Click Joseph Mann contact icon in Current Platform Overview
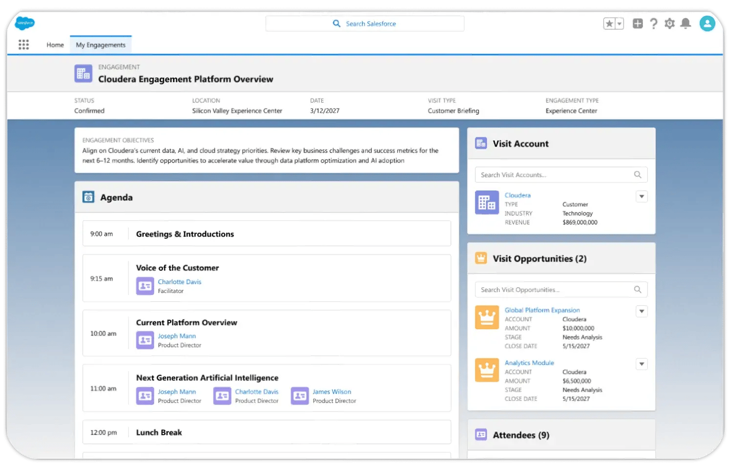 click(145, 340)
